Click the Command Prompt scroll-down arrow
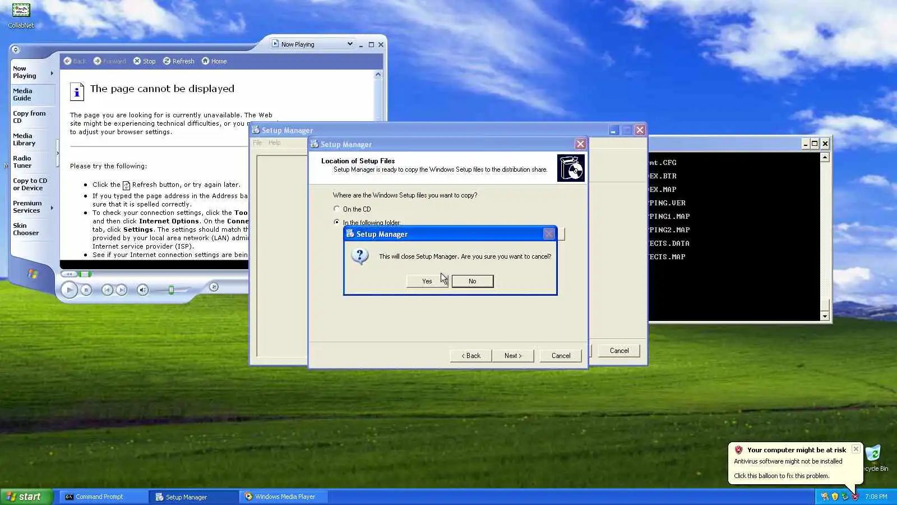The height and width of the screenshot is (505, 897). coord(825,316)
